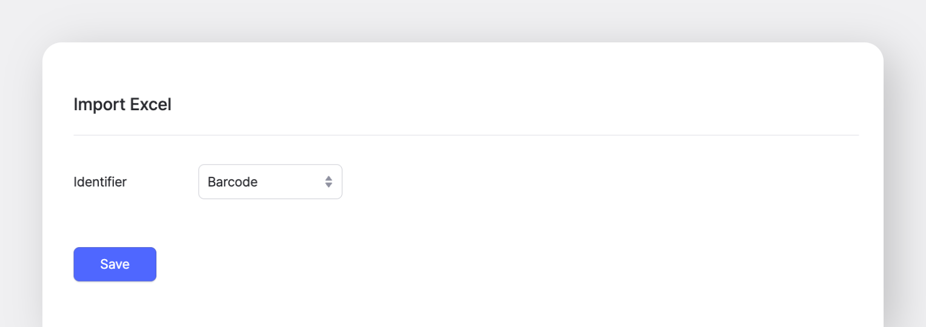Click the up-down arrows icon in Barcode select
This screenshot has height=327, width=926.
click(x=328, y=182)
